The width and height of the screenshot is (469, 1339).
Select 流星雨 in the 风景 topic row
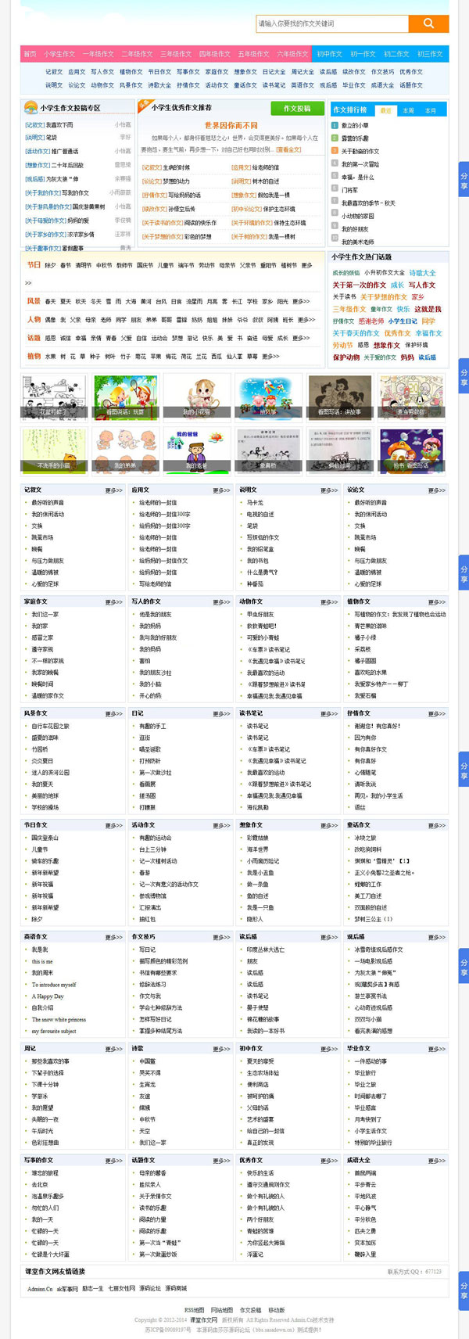(193, 301)
